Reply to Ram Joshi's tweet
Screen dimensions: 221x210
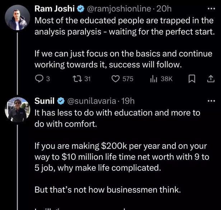[x=39, y=78]
